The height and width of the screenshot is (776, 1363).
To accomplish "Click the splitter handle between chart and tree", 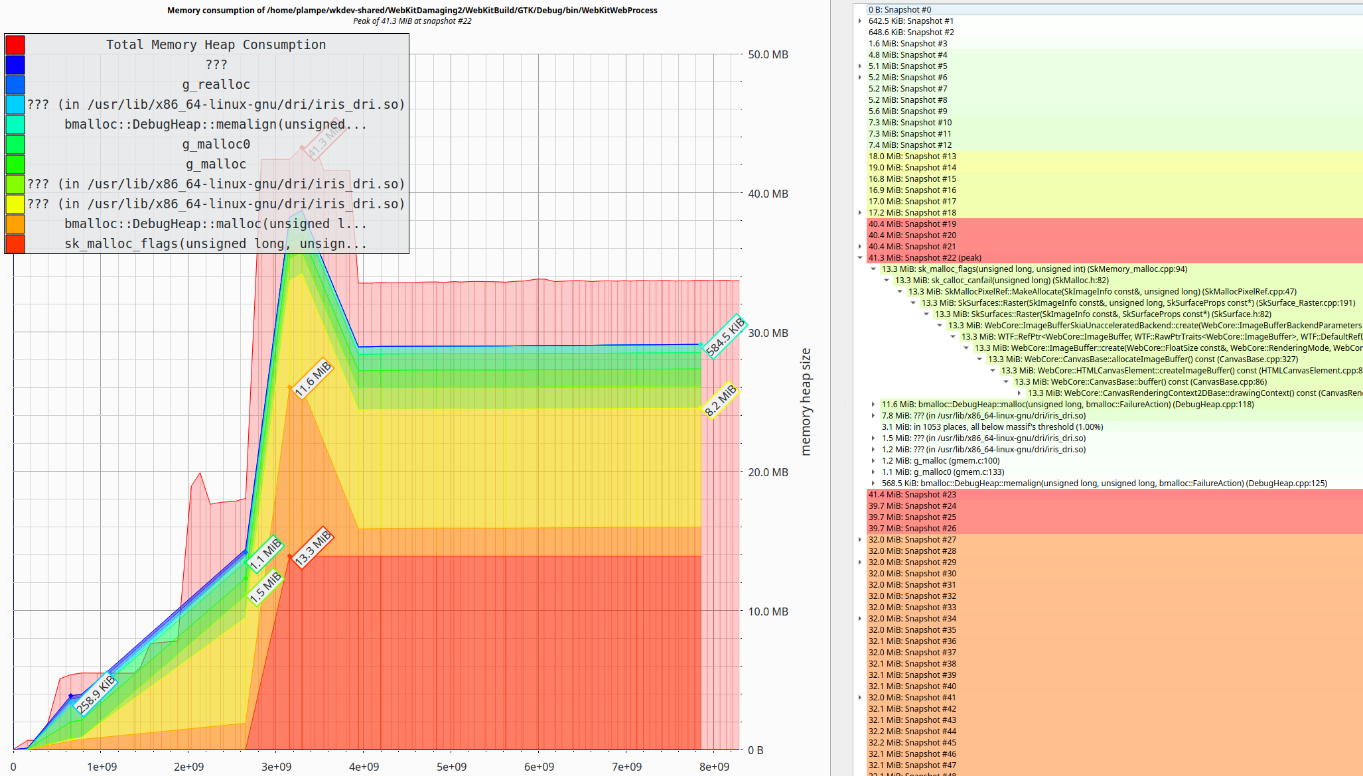I will (x=845, y=403).
